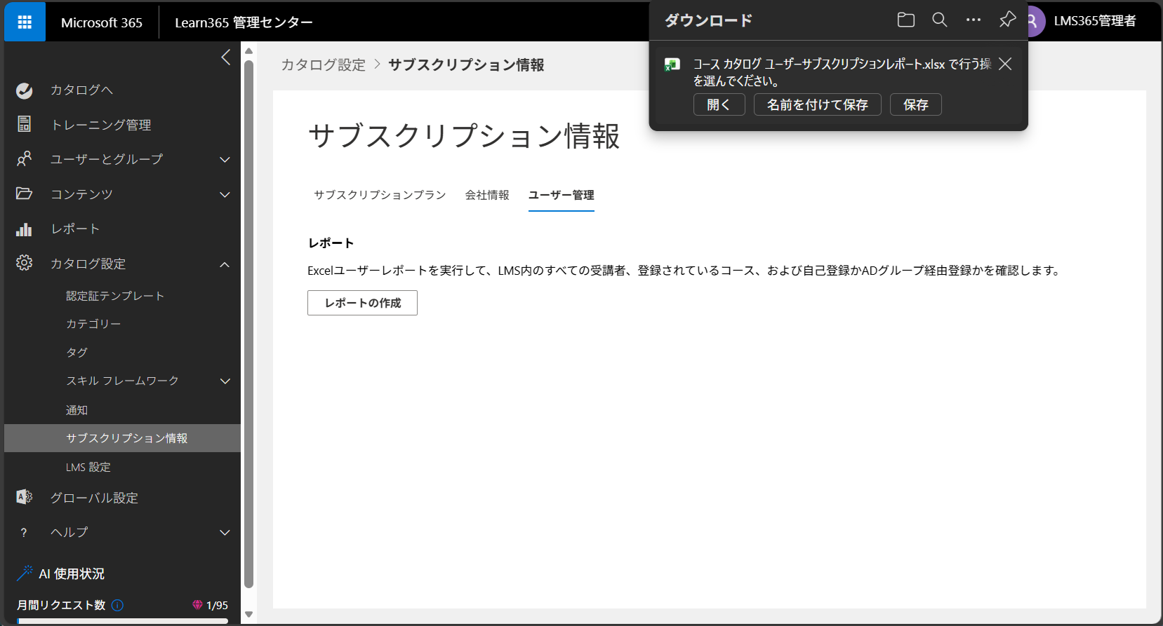The image size is (1163, 626).
Task: Select サブスクリプション情報 in sidebar
Action: (122, 438)
